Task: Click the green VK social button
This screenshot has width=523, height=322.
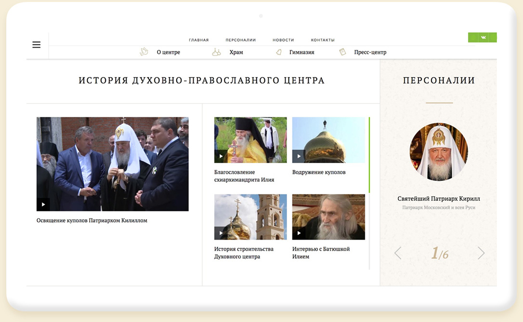Action: click(482, 38)
